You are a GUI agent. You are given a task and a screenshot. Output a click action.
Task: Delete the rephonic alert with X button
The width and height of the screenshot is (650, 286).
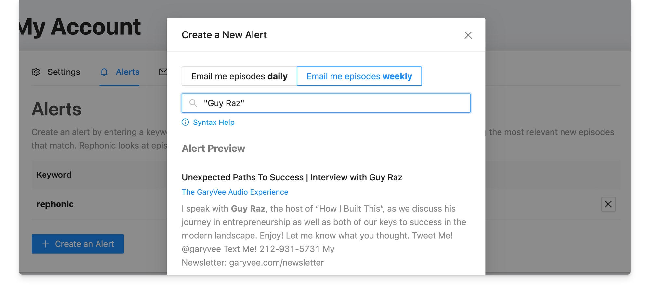(608, 204)
